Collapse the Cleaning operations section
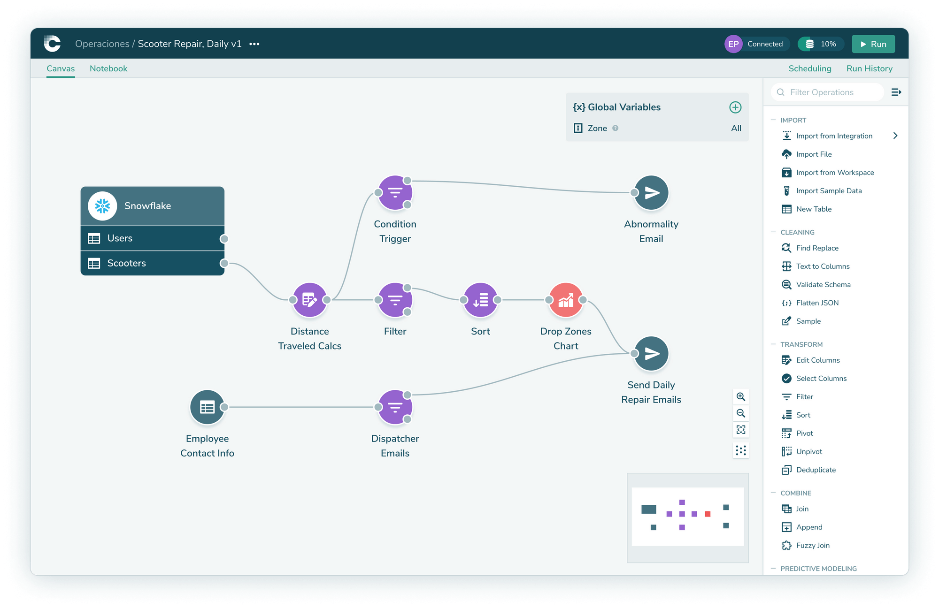 [773, 232]
